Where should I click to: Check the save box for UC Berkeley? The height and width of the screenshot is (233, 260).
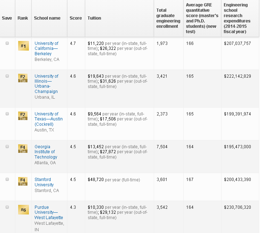tap(7, 43)
